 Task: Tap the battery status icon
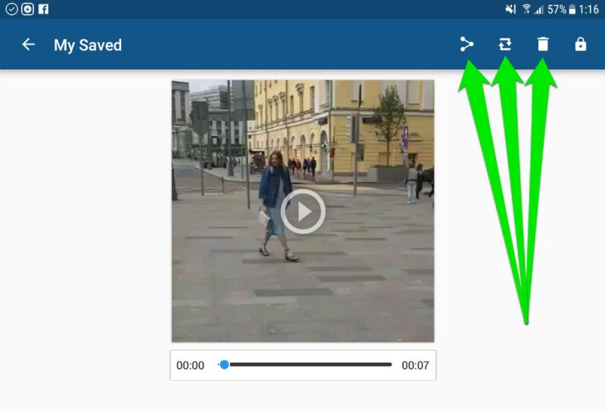572,9
